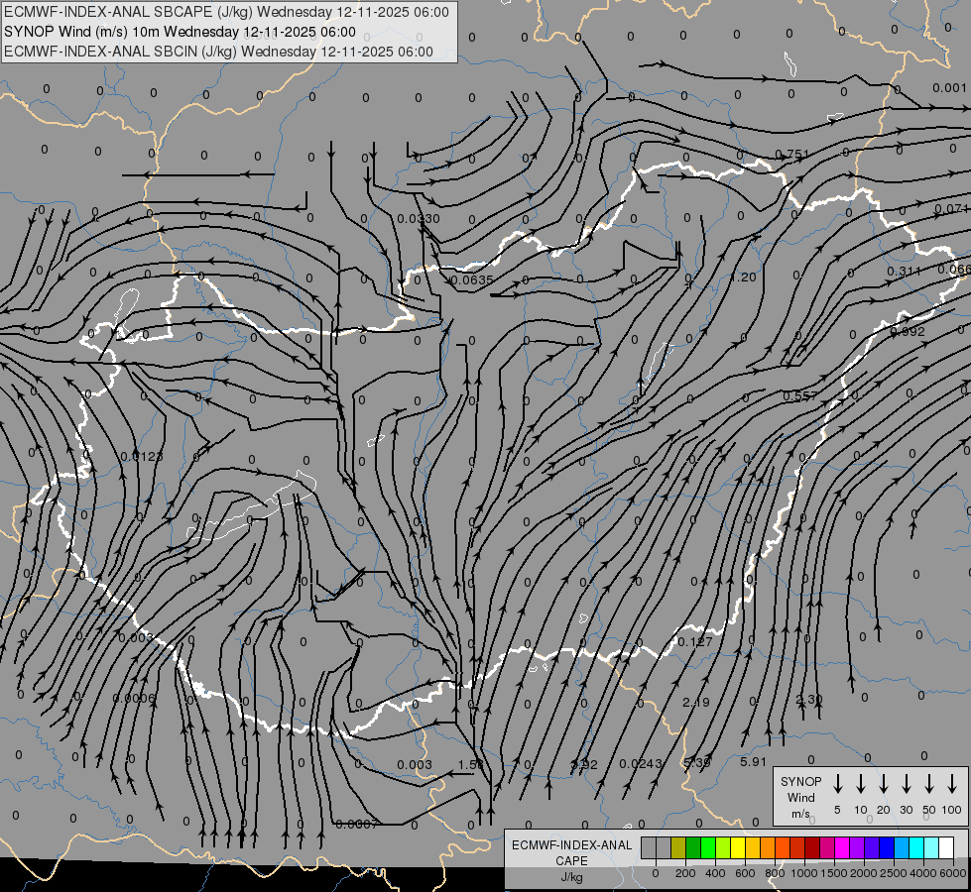Image resolution: width=971 pixels, height=892 pixels.
Task: Click the SYNOP Wind m/s legend title
Action: (x=800, y=797)
